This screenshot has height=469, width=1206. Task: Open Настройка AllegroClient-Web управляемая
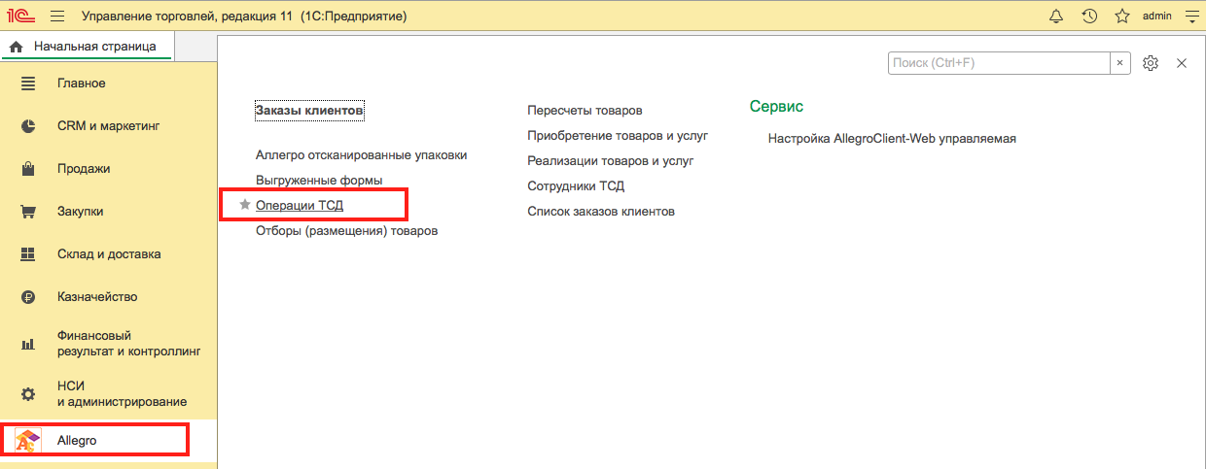pyautogui.click(x=892, y=139)
